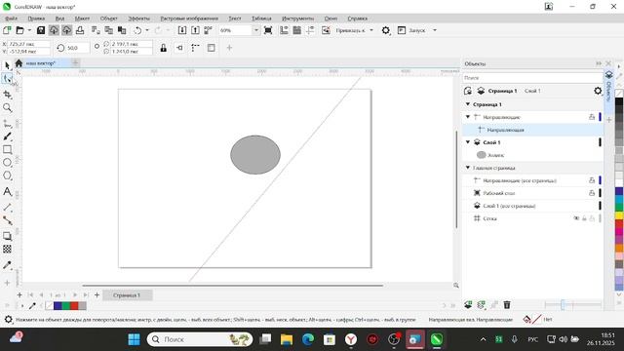
Task: Select the Parallel Dimension line tool
Action: (x=7, y=207)
